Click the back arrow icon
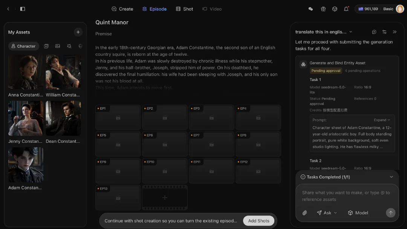The width and height of the screenshot is (407, 229). coord(8,9)
